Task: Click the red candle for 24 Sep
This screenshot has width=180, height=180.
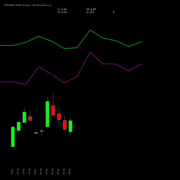Action: tap(53, 111)
